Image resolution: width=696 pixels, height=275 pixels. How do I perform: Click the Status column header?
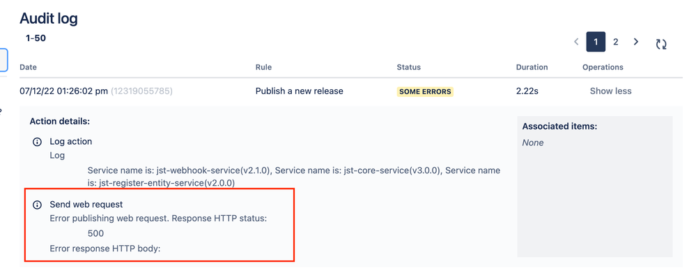pos(409,68)
